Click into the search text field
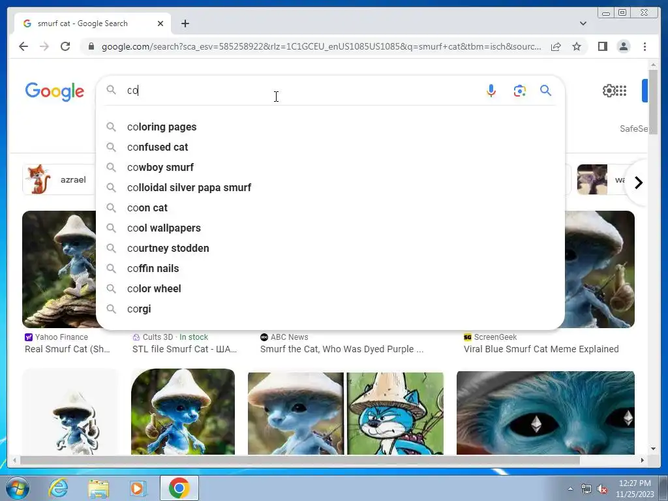Viewport: 668px width, 501px height. pos(298,90)
